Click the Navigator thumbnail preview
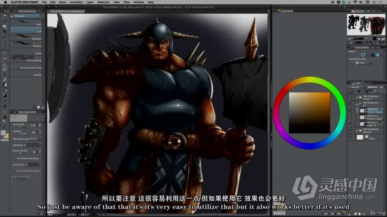387x217 pixels. pyautogui.click(x=366, y=25)
